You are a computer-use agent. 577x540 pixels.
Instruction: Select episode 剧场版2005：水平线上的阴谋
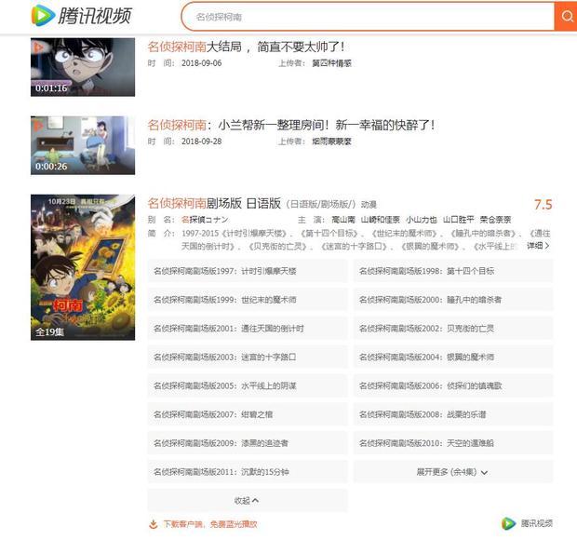[248, 385]
